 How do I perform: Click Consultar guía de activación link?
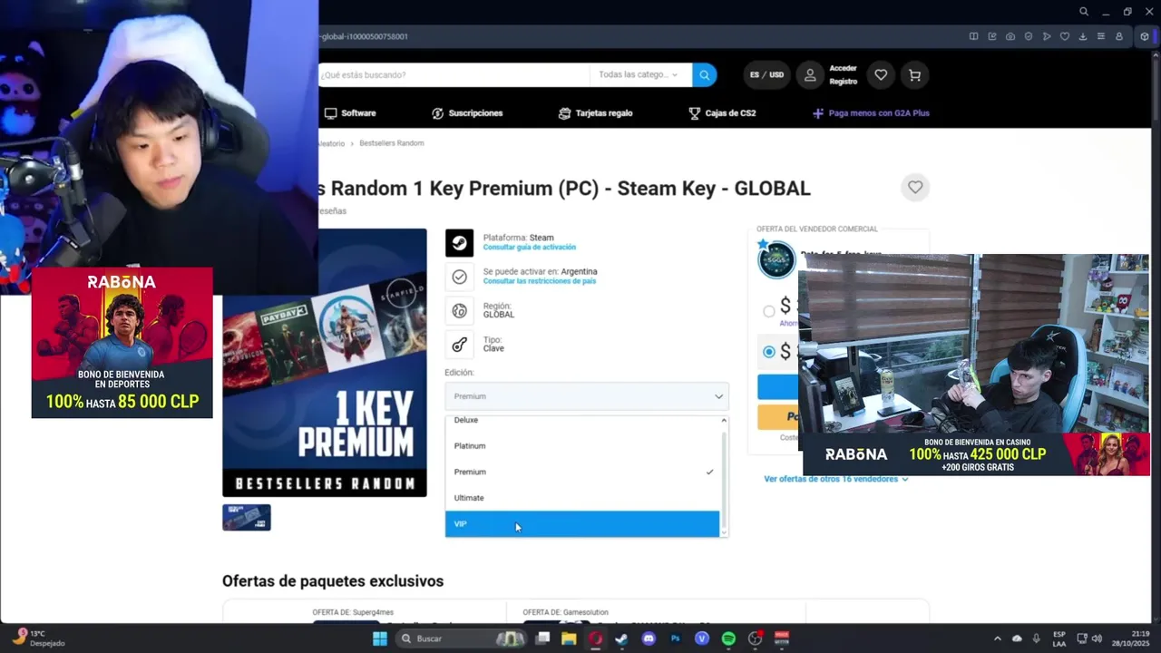tap(529, 248)
